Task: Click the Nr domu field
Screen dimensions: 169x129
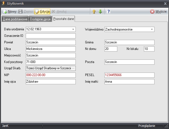Action: coord(111,49)
